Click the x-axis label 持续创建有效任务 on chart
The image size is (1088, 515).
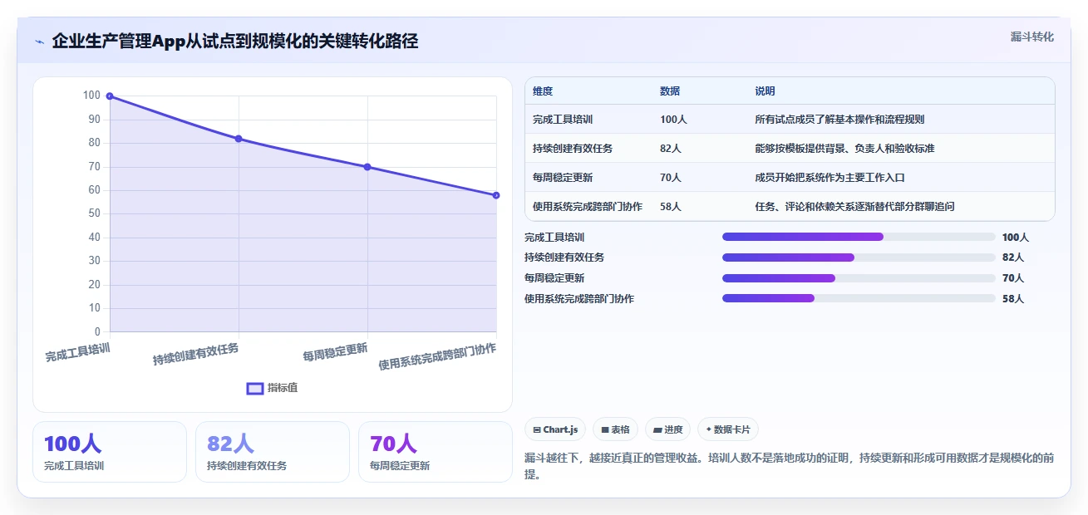(x=196, y=354)
